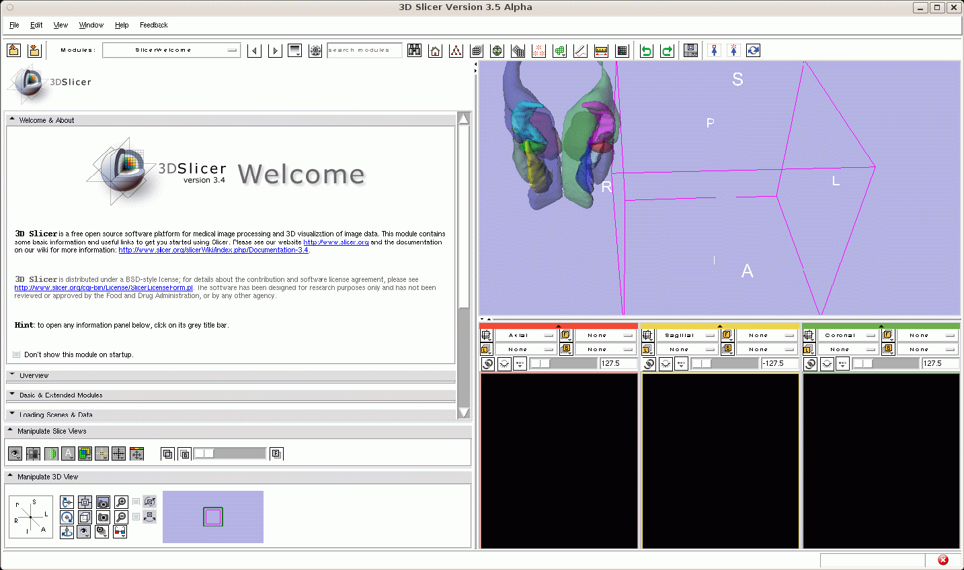The width and height of the screenshot is (964, 570).
Task: Collapse the Manipulate Slice Views panel
Action: coord(238,431)
